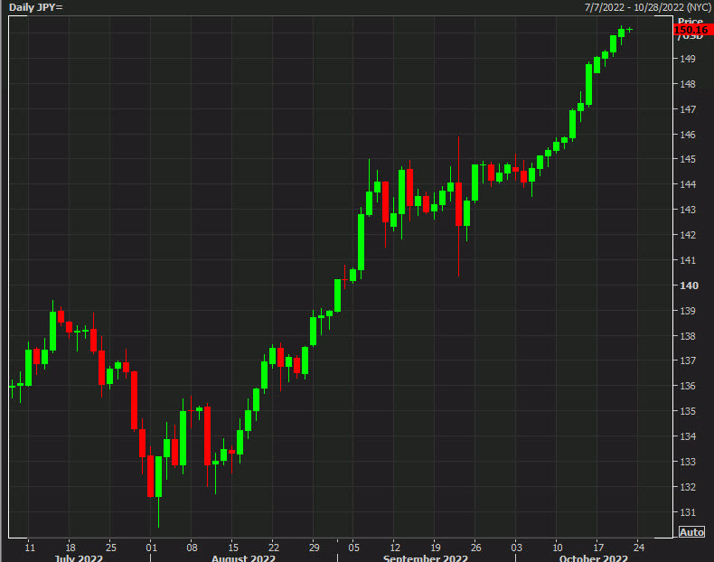Viewport: 714px width, 562px height.
Task: Click the 131 price axis label
Action: (687, 512)
